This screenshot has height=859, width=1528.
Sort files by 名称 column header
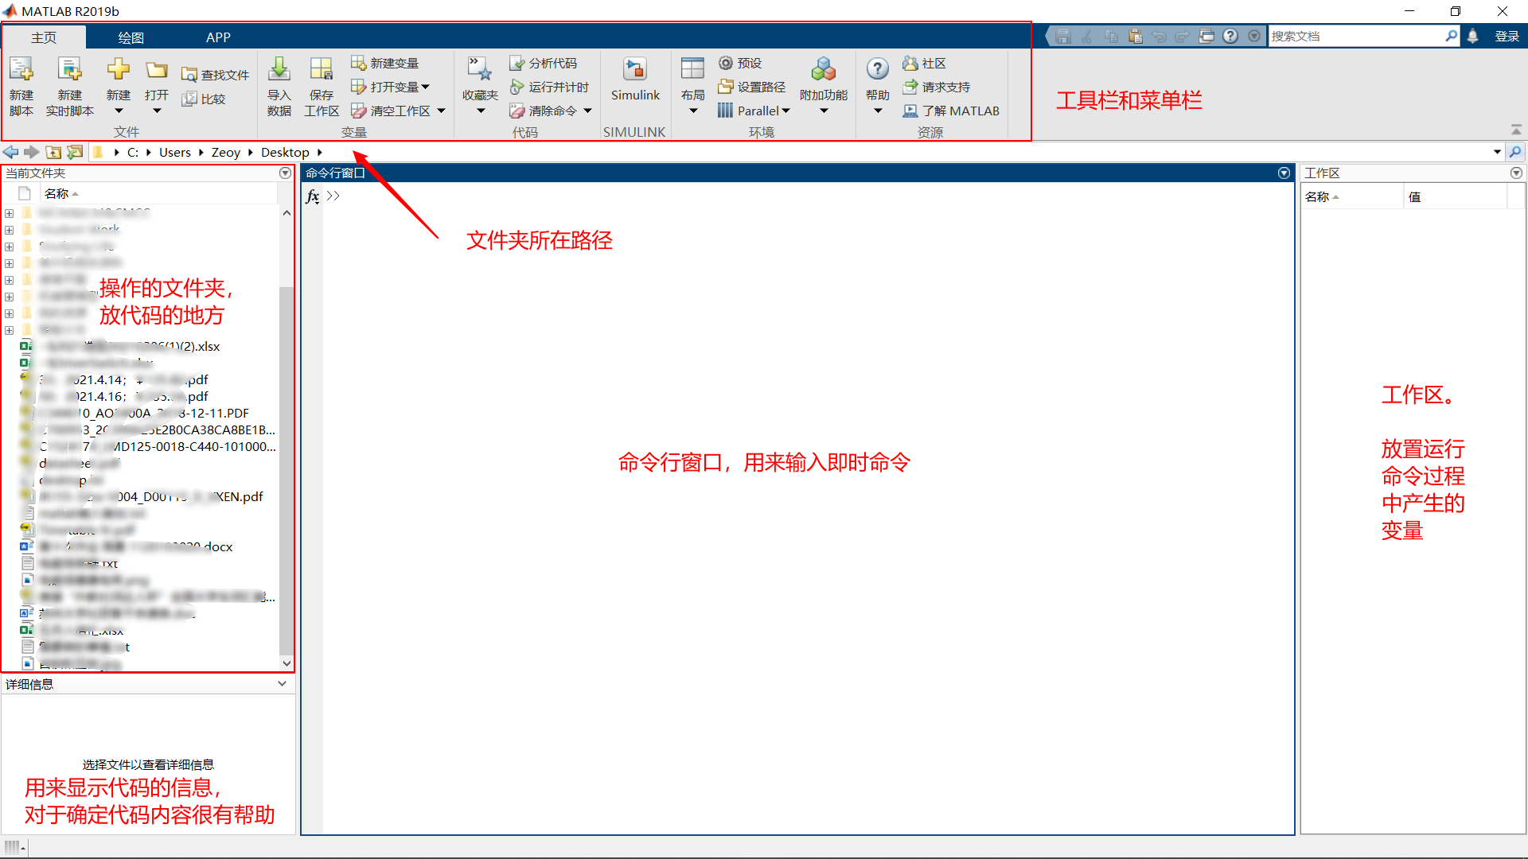(x=159, y=193)
